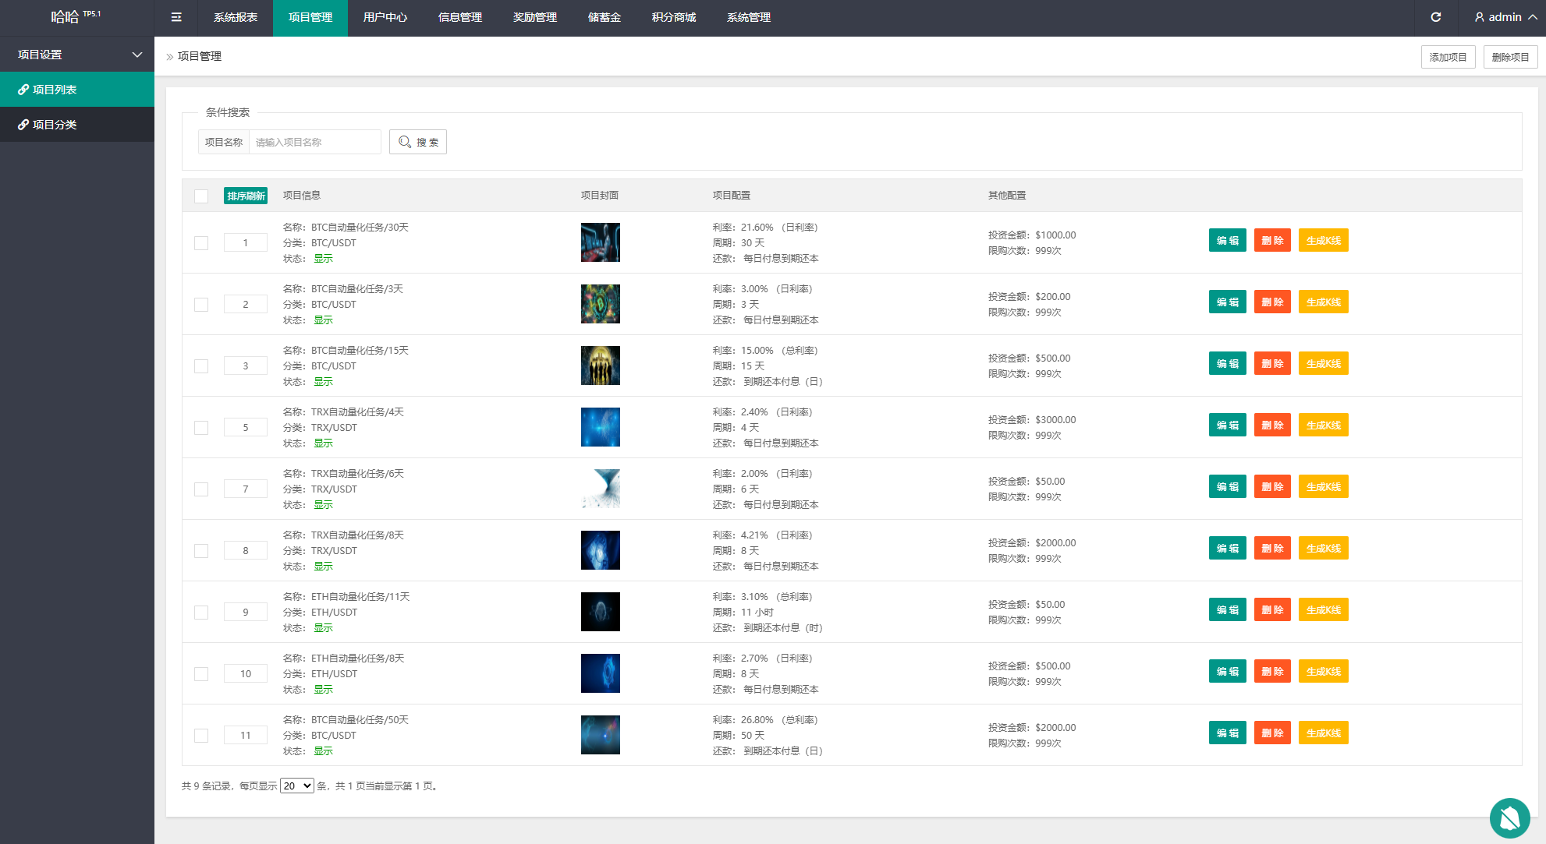Click the admin user profile icon
Image resolution: width=1546 pixels, height=844 pixels.
pyautogui.click(x=1479, y=17)
